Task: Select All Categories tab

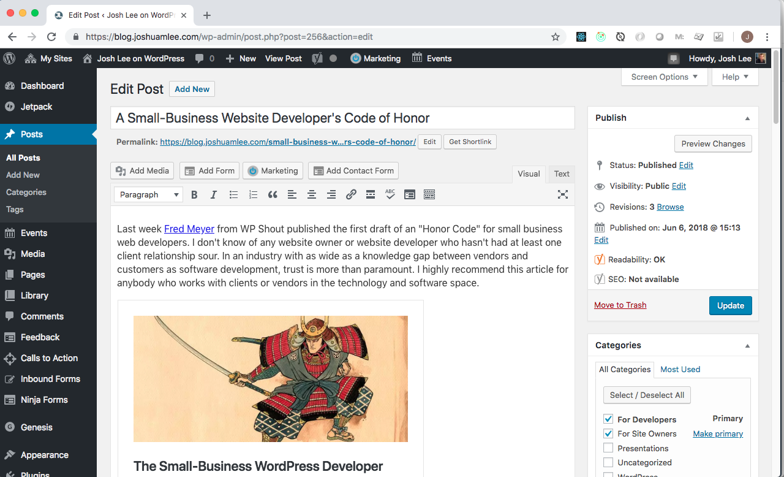Action: 625,370
